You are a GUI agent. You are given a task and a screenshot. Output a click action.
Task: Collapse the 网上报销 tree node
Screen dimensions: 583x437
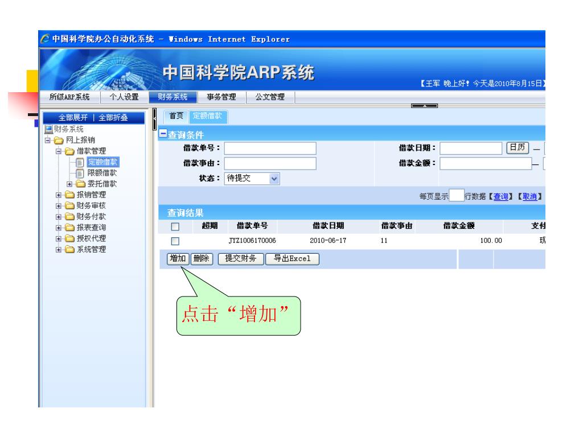coord(48,141)
